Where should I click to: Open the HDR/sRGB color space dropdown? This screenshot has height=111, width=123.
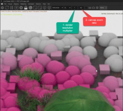point(58,8)
